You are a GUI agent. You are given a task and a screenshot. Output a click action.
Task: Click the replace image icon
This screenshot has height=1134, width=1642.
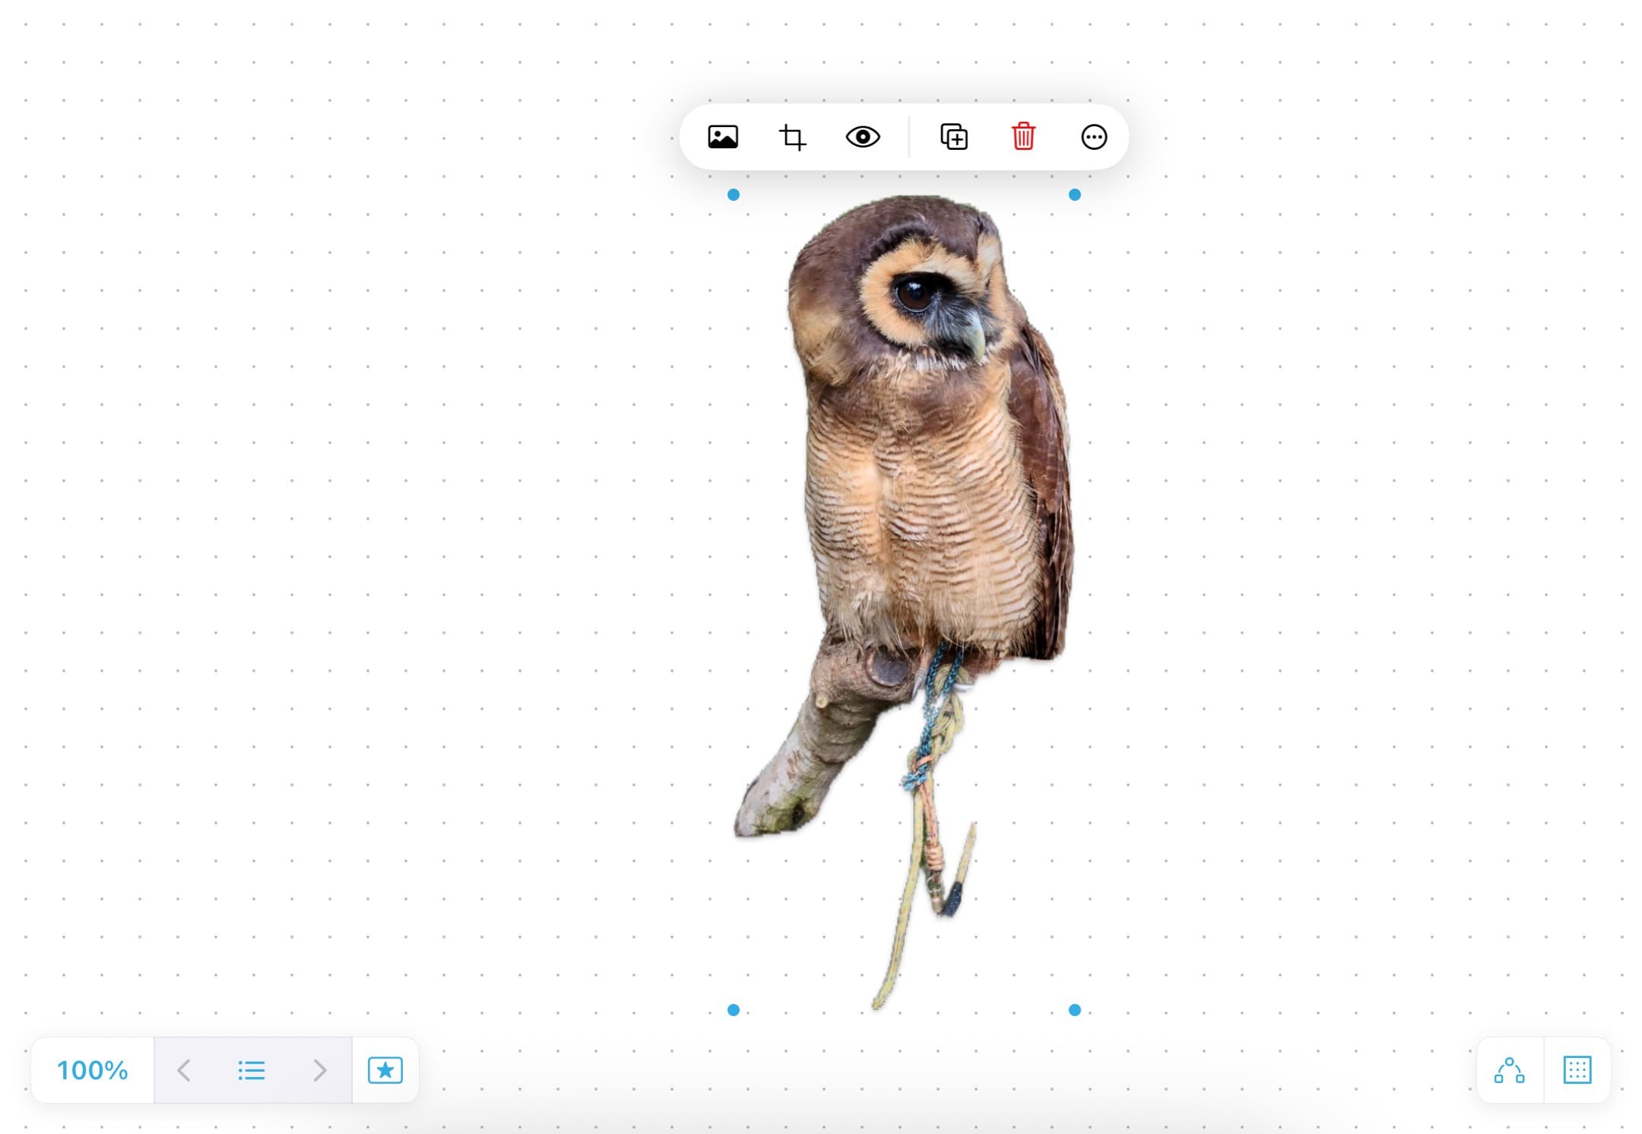pos(722,138)
